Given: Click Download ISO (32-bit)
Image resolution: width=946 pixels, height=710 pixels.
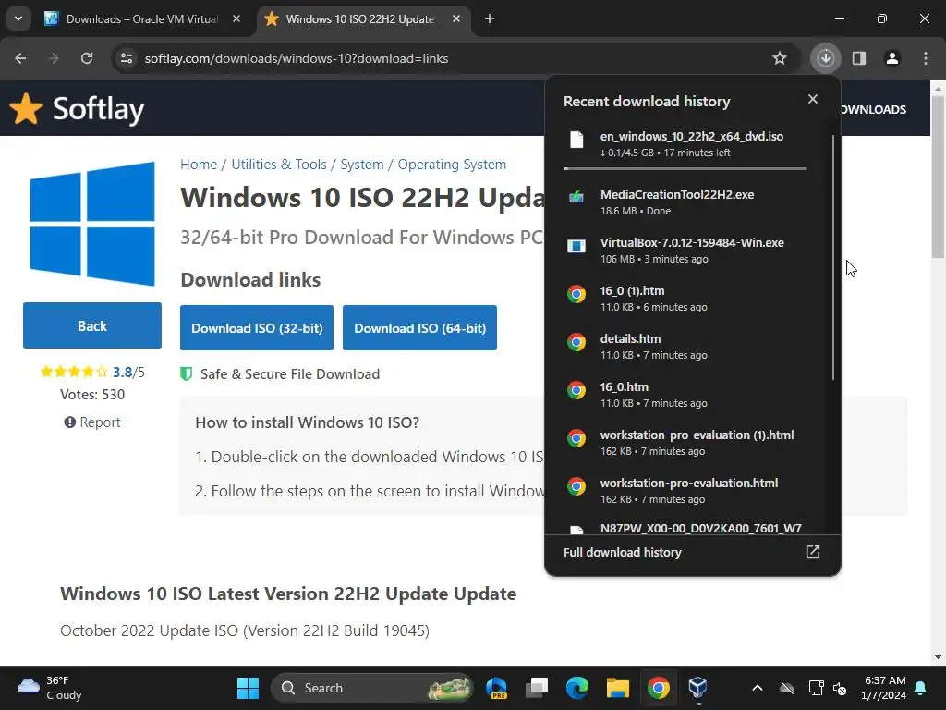Looking at the screenshot, I should coord(257,328).
